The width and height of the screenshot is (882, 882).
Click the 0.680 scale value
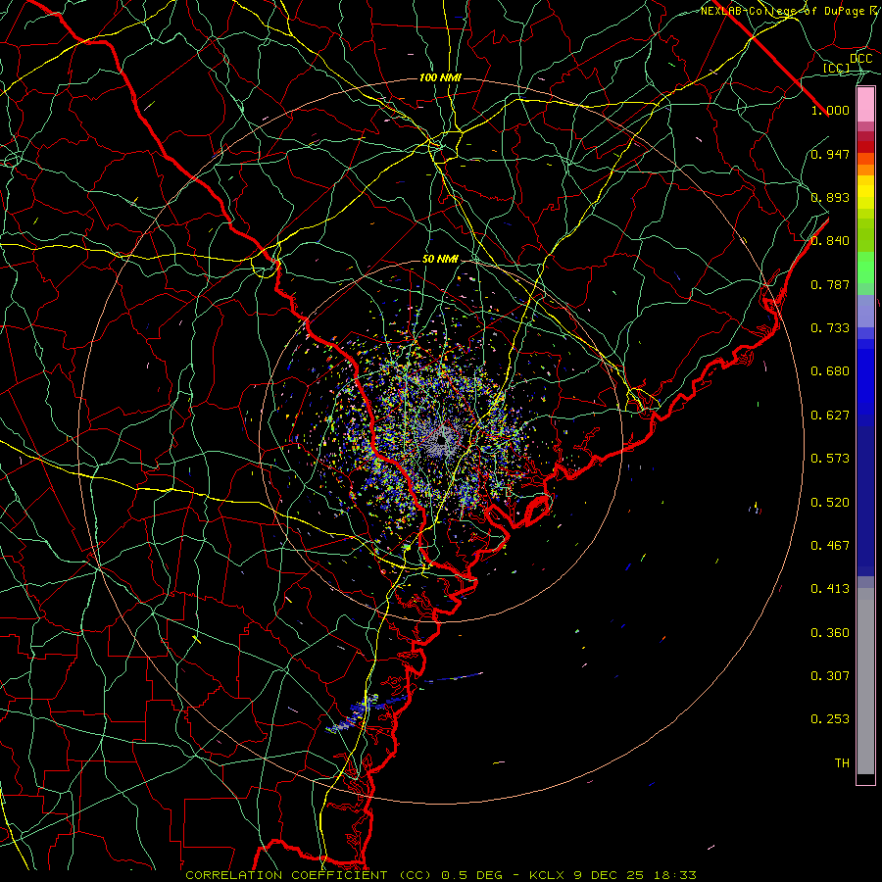tap(830, 371)
